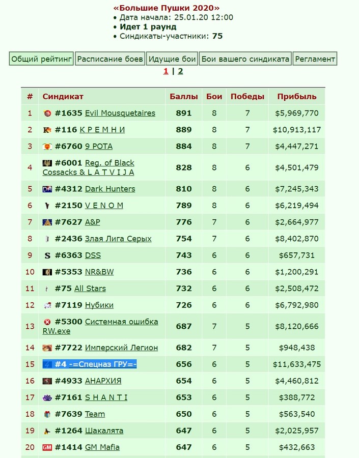Open the Общий рейтинг tab
Viewport: 359px width, 458px height.
click(x=41, y=59)
